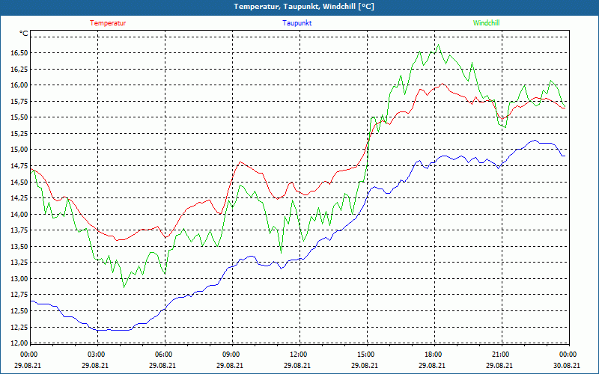
Task: Click the '16,25' y-axis value
Action: point(19,69)
